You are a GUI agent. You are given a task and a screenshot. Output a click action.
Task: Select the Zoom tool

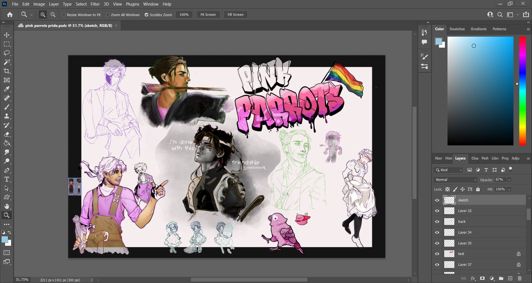tap(7, 215)
